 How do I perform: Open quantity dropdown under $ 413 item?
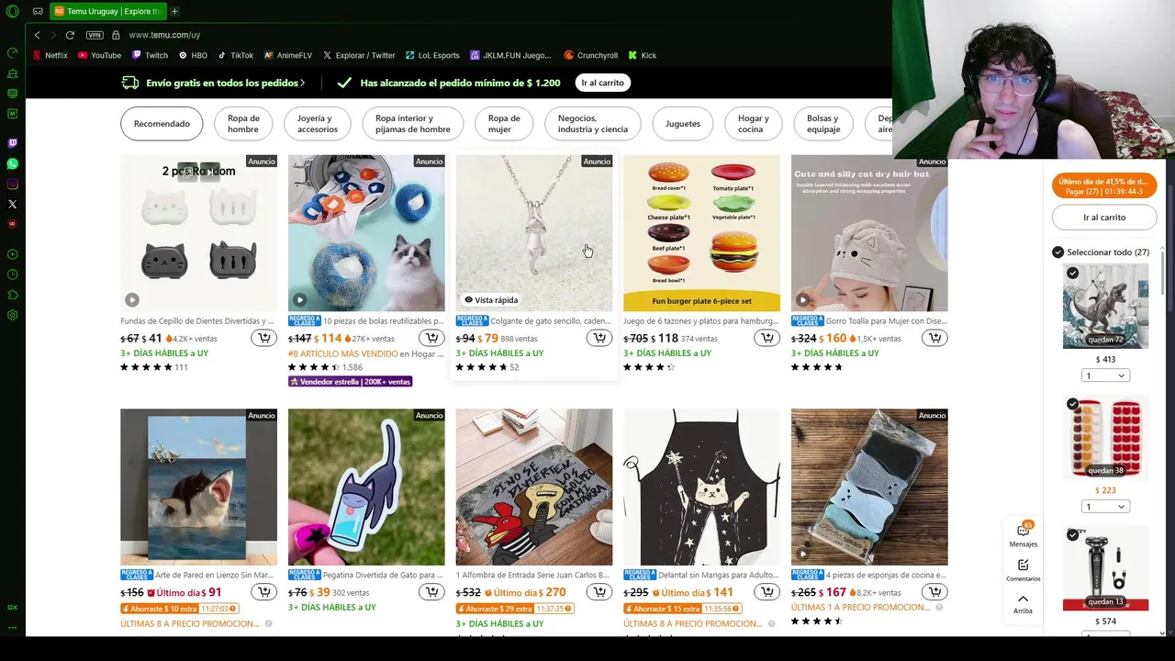1105,375
